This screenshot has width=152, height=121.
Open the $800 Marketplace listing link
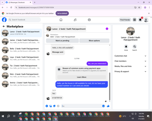[x=63, y=37]
